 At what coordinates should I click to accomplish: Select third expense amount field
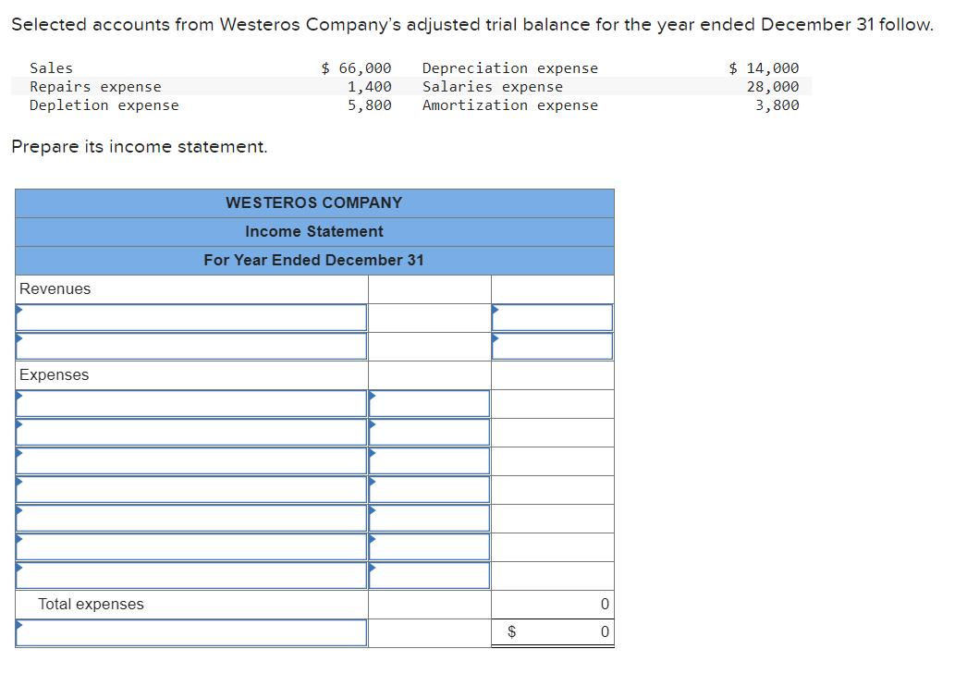pos(429,460)
